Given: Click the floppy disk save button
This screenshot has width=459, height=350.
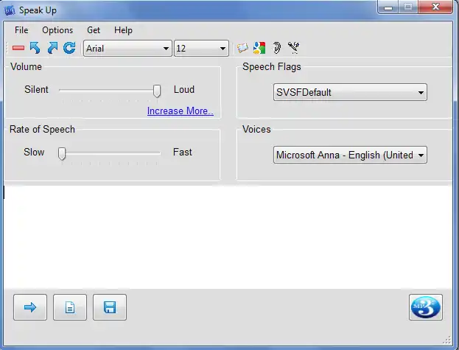Looking at the screenshot, I should tap(110, 307).
